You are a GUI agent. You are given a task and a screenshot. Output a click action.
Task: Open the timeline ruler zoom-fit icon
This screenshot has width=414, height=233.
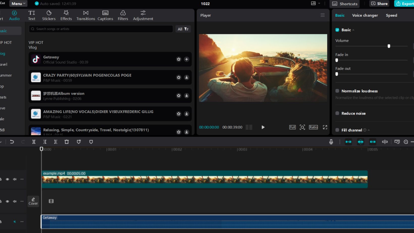pos(397,142)
